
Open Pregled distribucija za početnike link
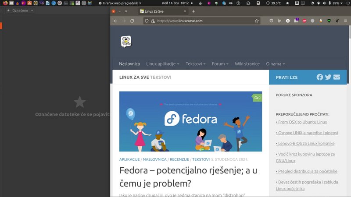[x=306, y=171]
